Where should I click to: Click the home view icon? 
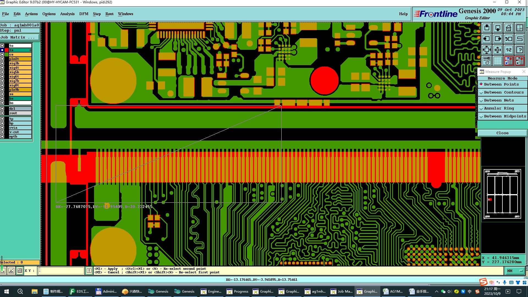(x=509, y=28)
